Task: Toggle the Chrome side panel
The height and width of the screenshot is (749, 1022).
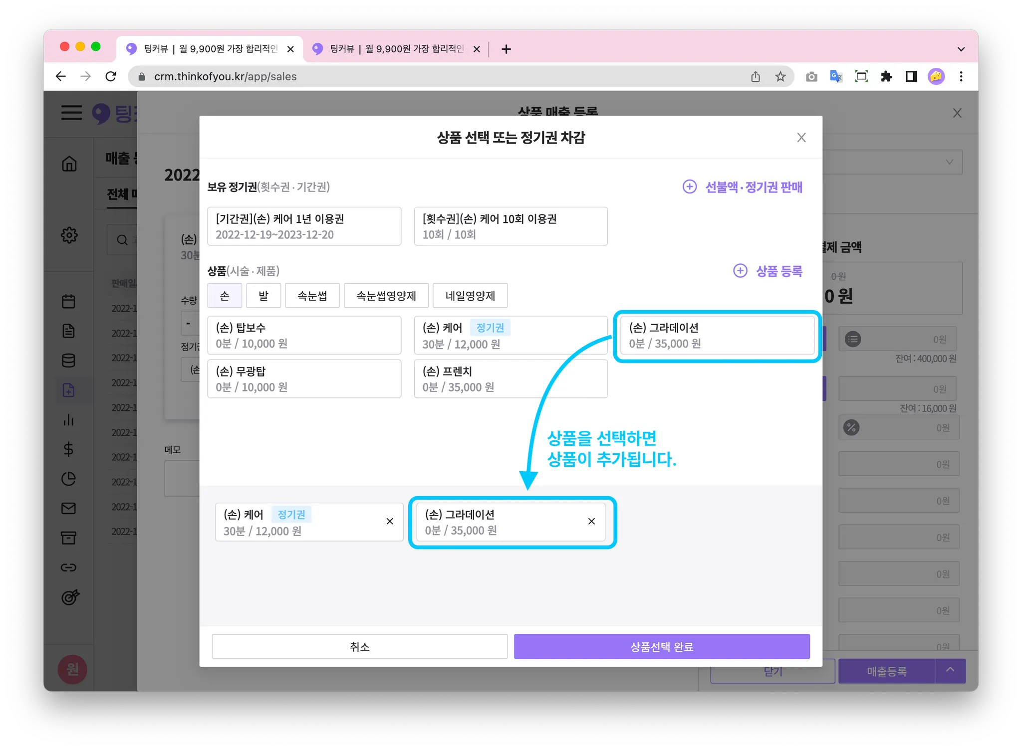Action: click(911, 76)
